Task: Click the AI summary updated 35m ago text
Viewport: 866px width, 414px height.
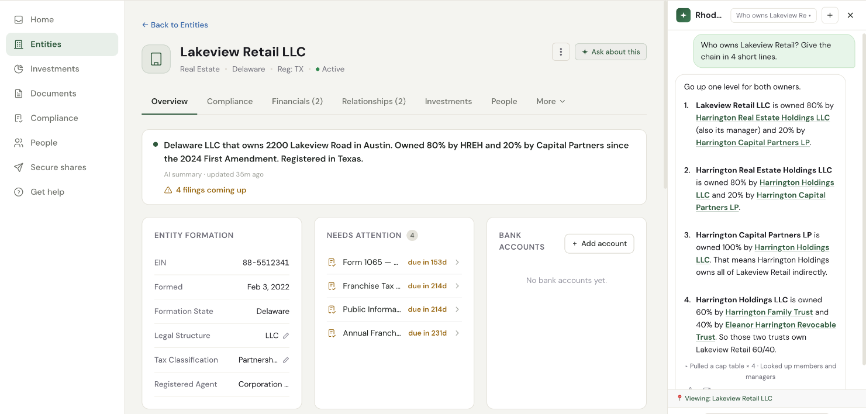Action: [213, 174]
